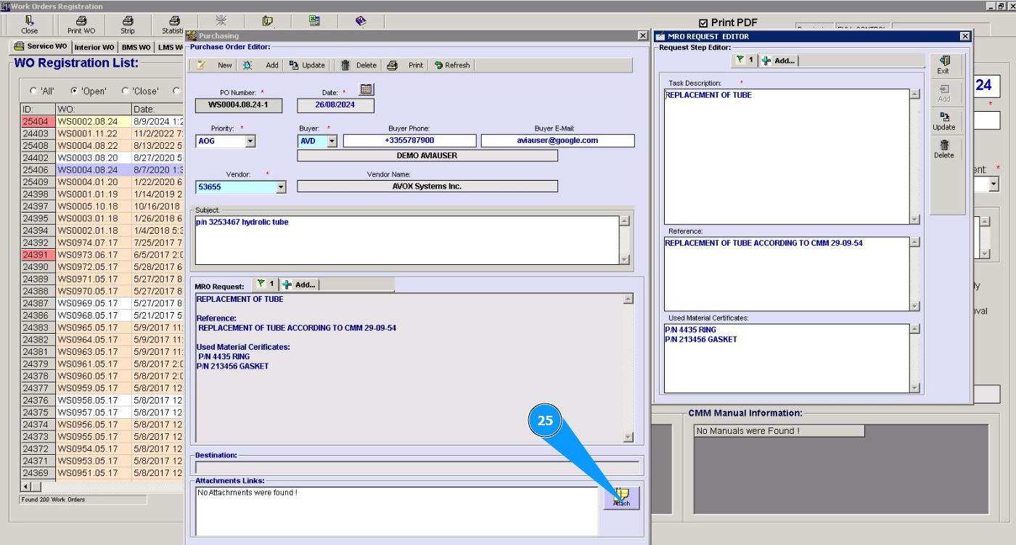Image resolution: width=1016 pixels, height=545 pixels.
Task: Select the 'Close' work orders radio button
Action: point(126,91)
